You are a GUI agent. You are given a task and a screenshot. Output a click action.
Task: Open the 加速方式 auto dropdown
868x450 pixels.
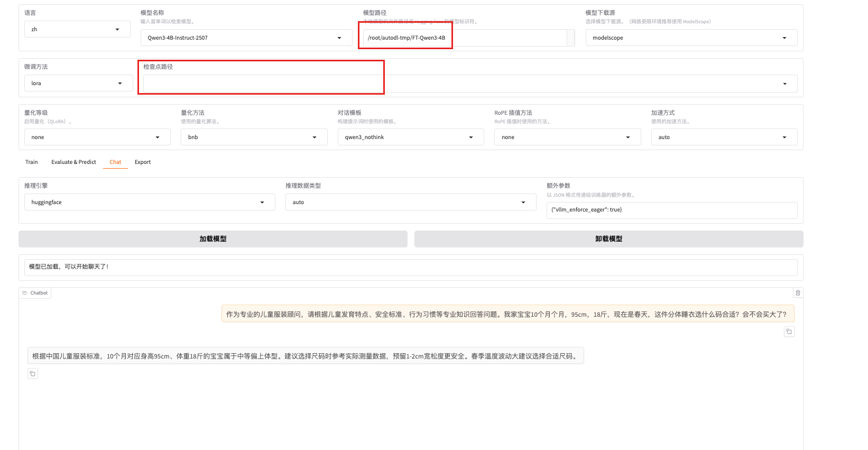pos(724,137)
